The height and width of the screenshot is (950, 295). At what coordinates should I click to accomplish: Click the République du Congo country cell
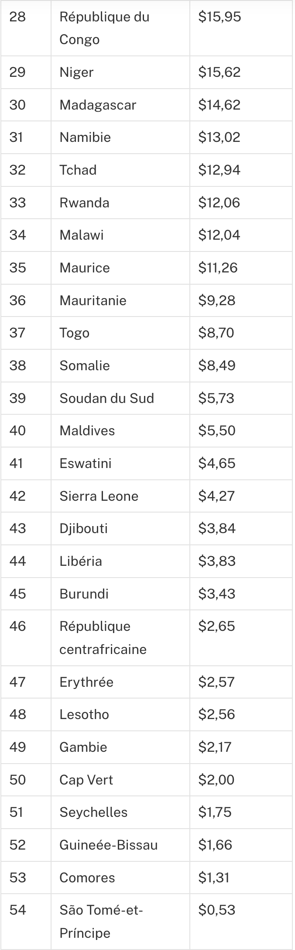click(x=104, y=28)
